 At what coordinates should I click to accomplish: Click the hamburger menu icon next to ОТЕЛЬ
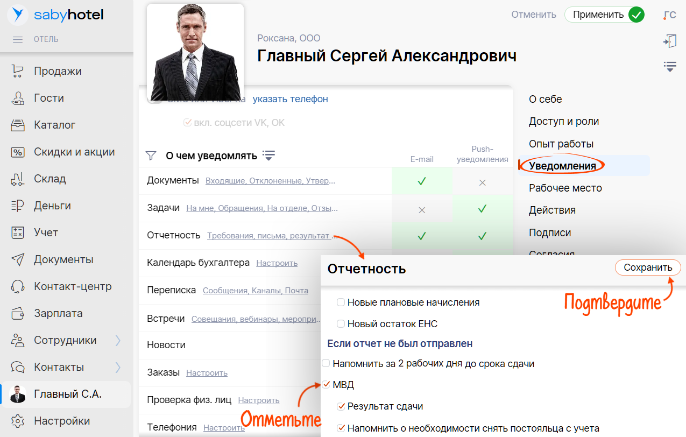click(x=18, y=39)
